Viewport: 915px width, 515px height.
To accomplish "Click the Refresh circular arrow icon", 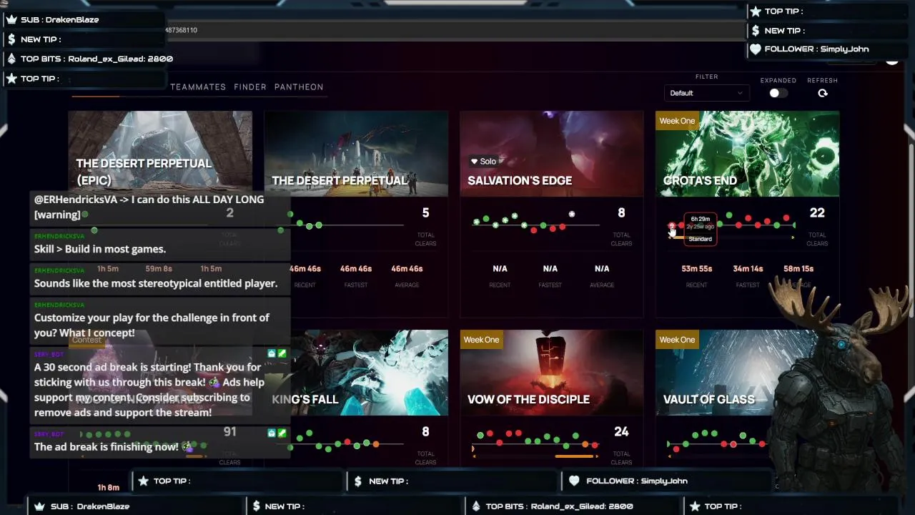I will click(x=823, y=93).
